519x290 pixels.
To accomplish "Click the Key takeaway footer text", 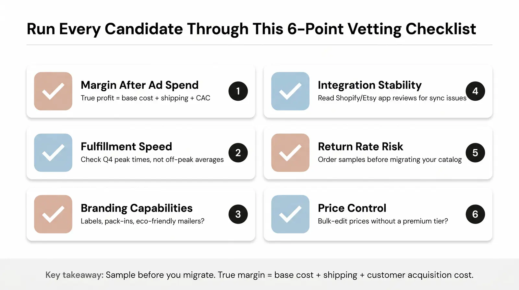I will [259, 275].
